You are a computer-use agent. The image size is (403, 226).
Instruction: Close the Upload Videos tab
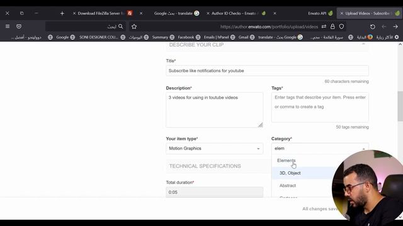(x=341, y=13)
